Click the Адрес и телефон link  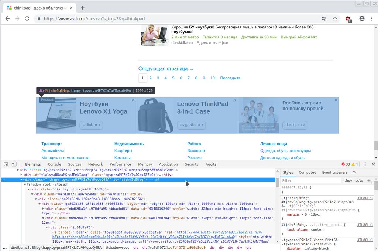coord(212,43)
